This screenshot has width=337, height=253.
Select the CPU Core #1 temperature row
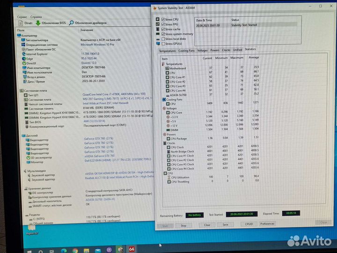click(212, 77)
